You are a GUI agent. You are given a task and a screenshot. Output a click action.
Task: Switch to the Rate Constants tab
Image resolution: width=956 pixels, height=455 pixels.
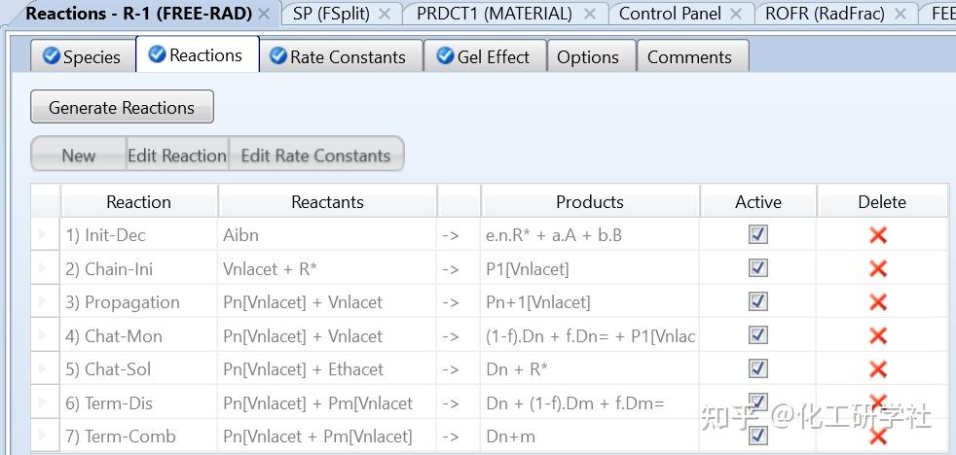[x=338, y=57]
